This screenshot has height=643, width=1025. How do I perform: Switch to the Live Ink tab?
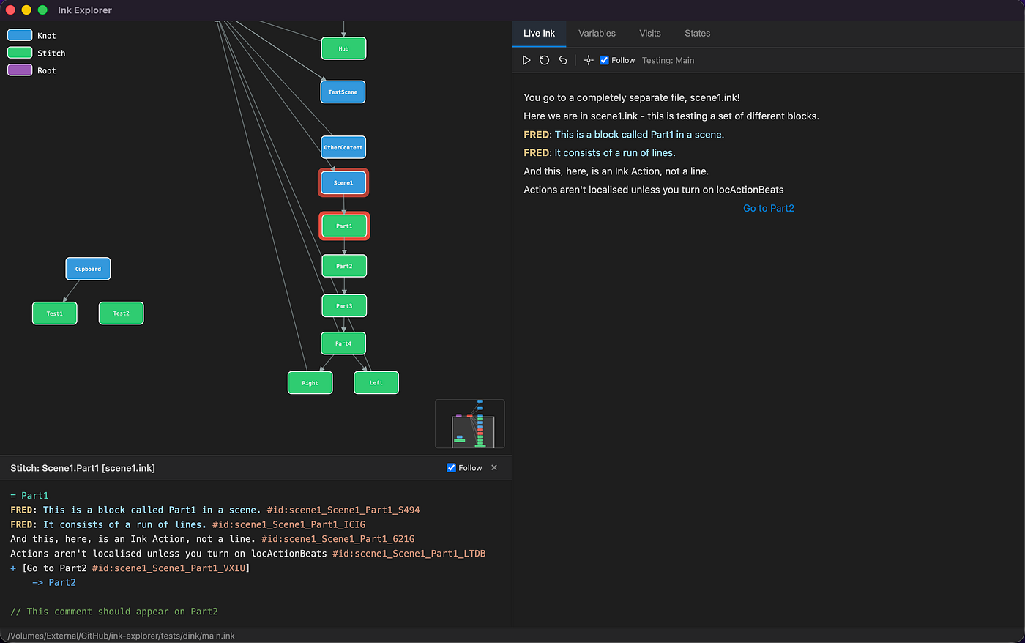[x=539, y=33]
